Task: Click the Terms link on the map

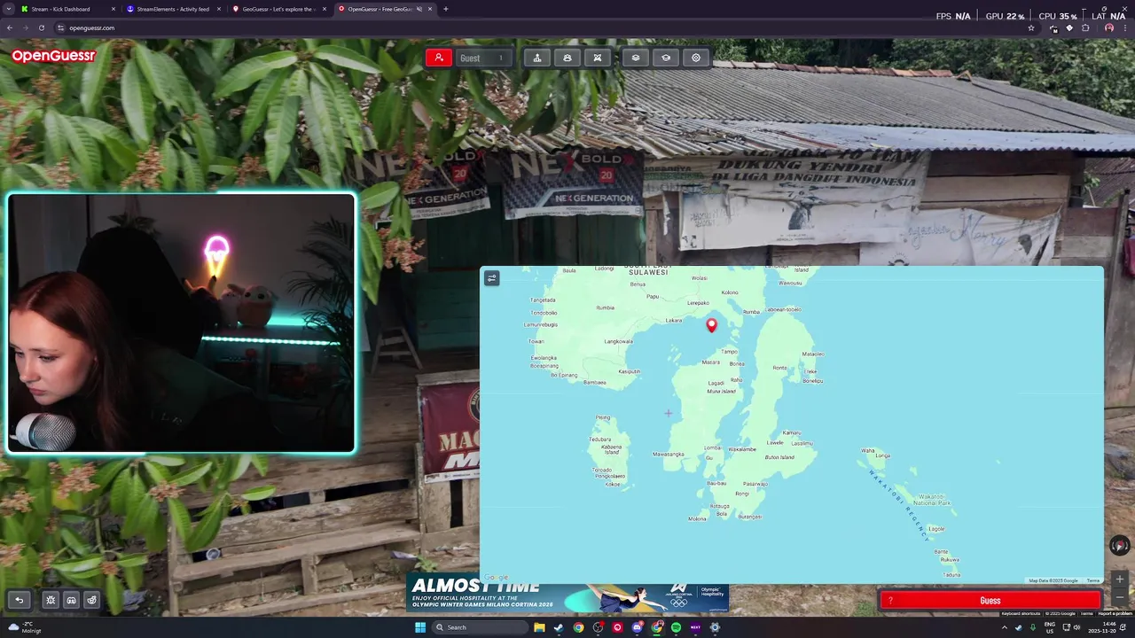Action: coord(1093,580)
